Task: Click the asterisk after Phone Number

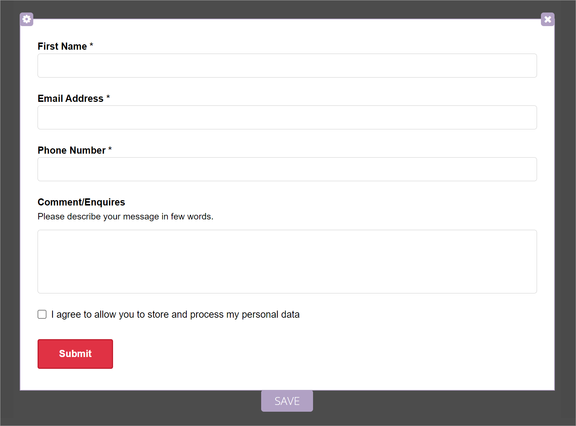Action: pyautogui.click(x=110, y=149)
